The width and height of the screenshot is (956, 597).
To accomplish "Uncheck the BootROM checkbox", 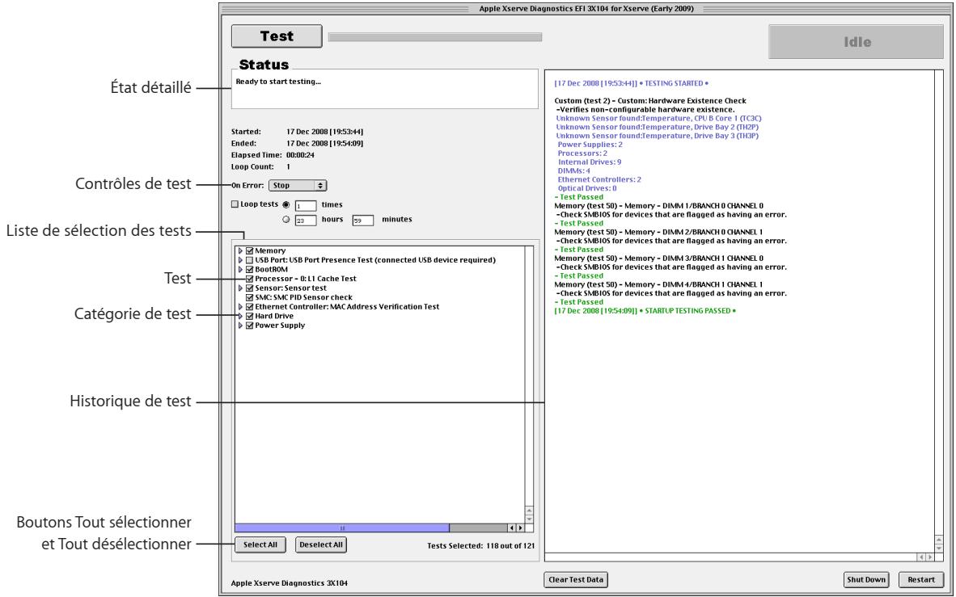I will [249, 269].
